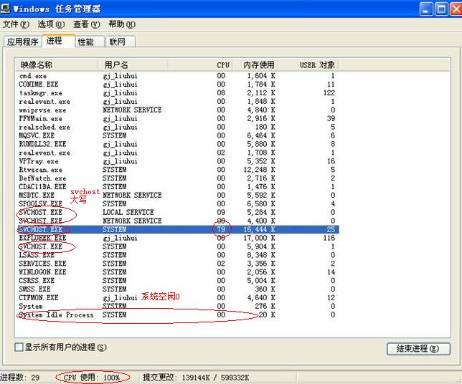Open the 查看(V) menu
Image resolution: width=462 pixels, height=384 pixels.
[86, 24]
